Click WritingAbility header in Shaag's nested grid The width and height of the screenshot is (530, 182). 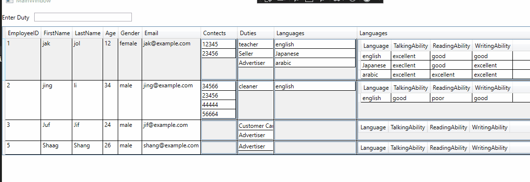pos(489,148)
